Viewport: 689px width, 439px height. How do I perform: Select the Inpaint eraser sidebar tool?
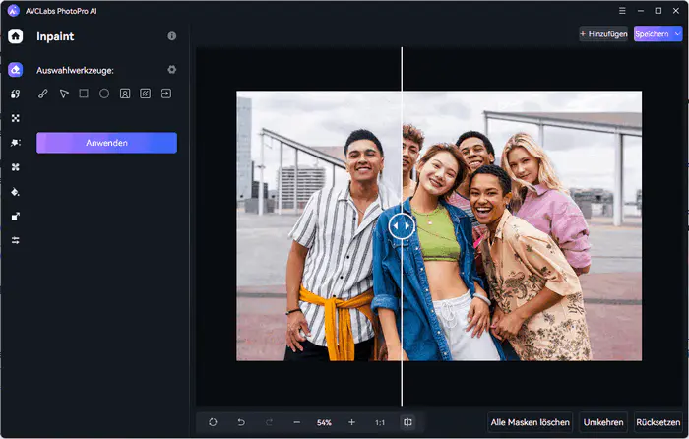(x=16, y=70)
